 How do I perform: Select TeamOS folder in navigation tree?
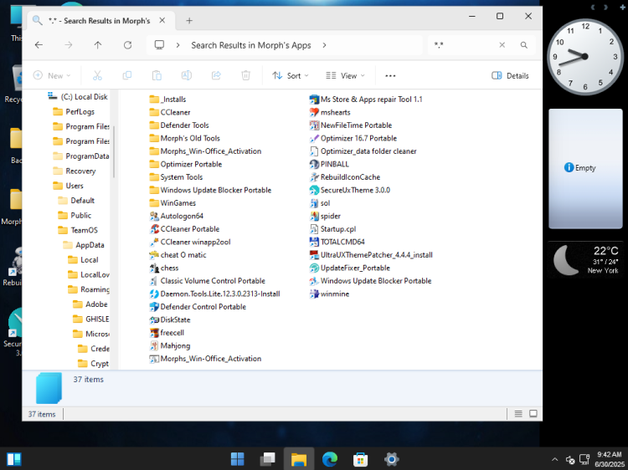pyautogui.click(x=78, y=230)
